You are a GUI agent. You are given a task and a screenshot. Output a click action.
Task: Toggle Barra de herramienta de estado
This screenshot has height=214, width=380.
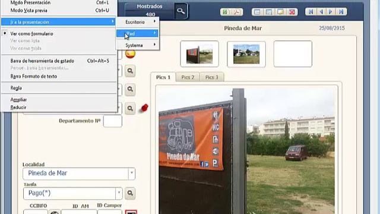(59, 61)
